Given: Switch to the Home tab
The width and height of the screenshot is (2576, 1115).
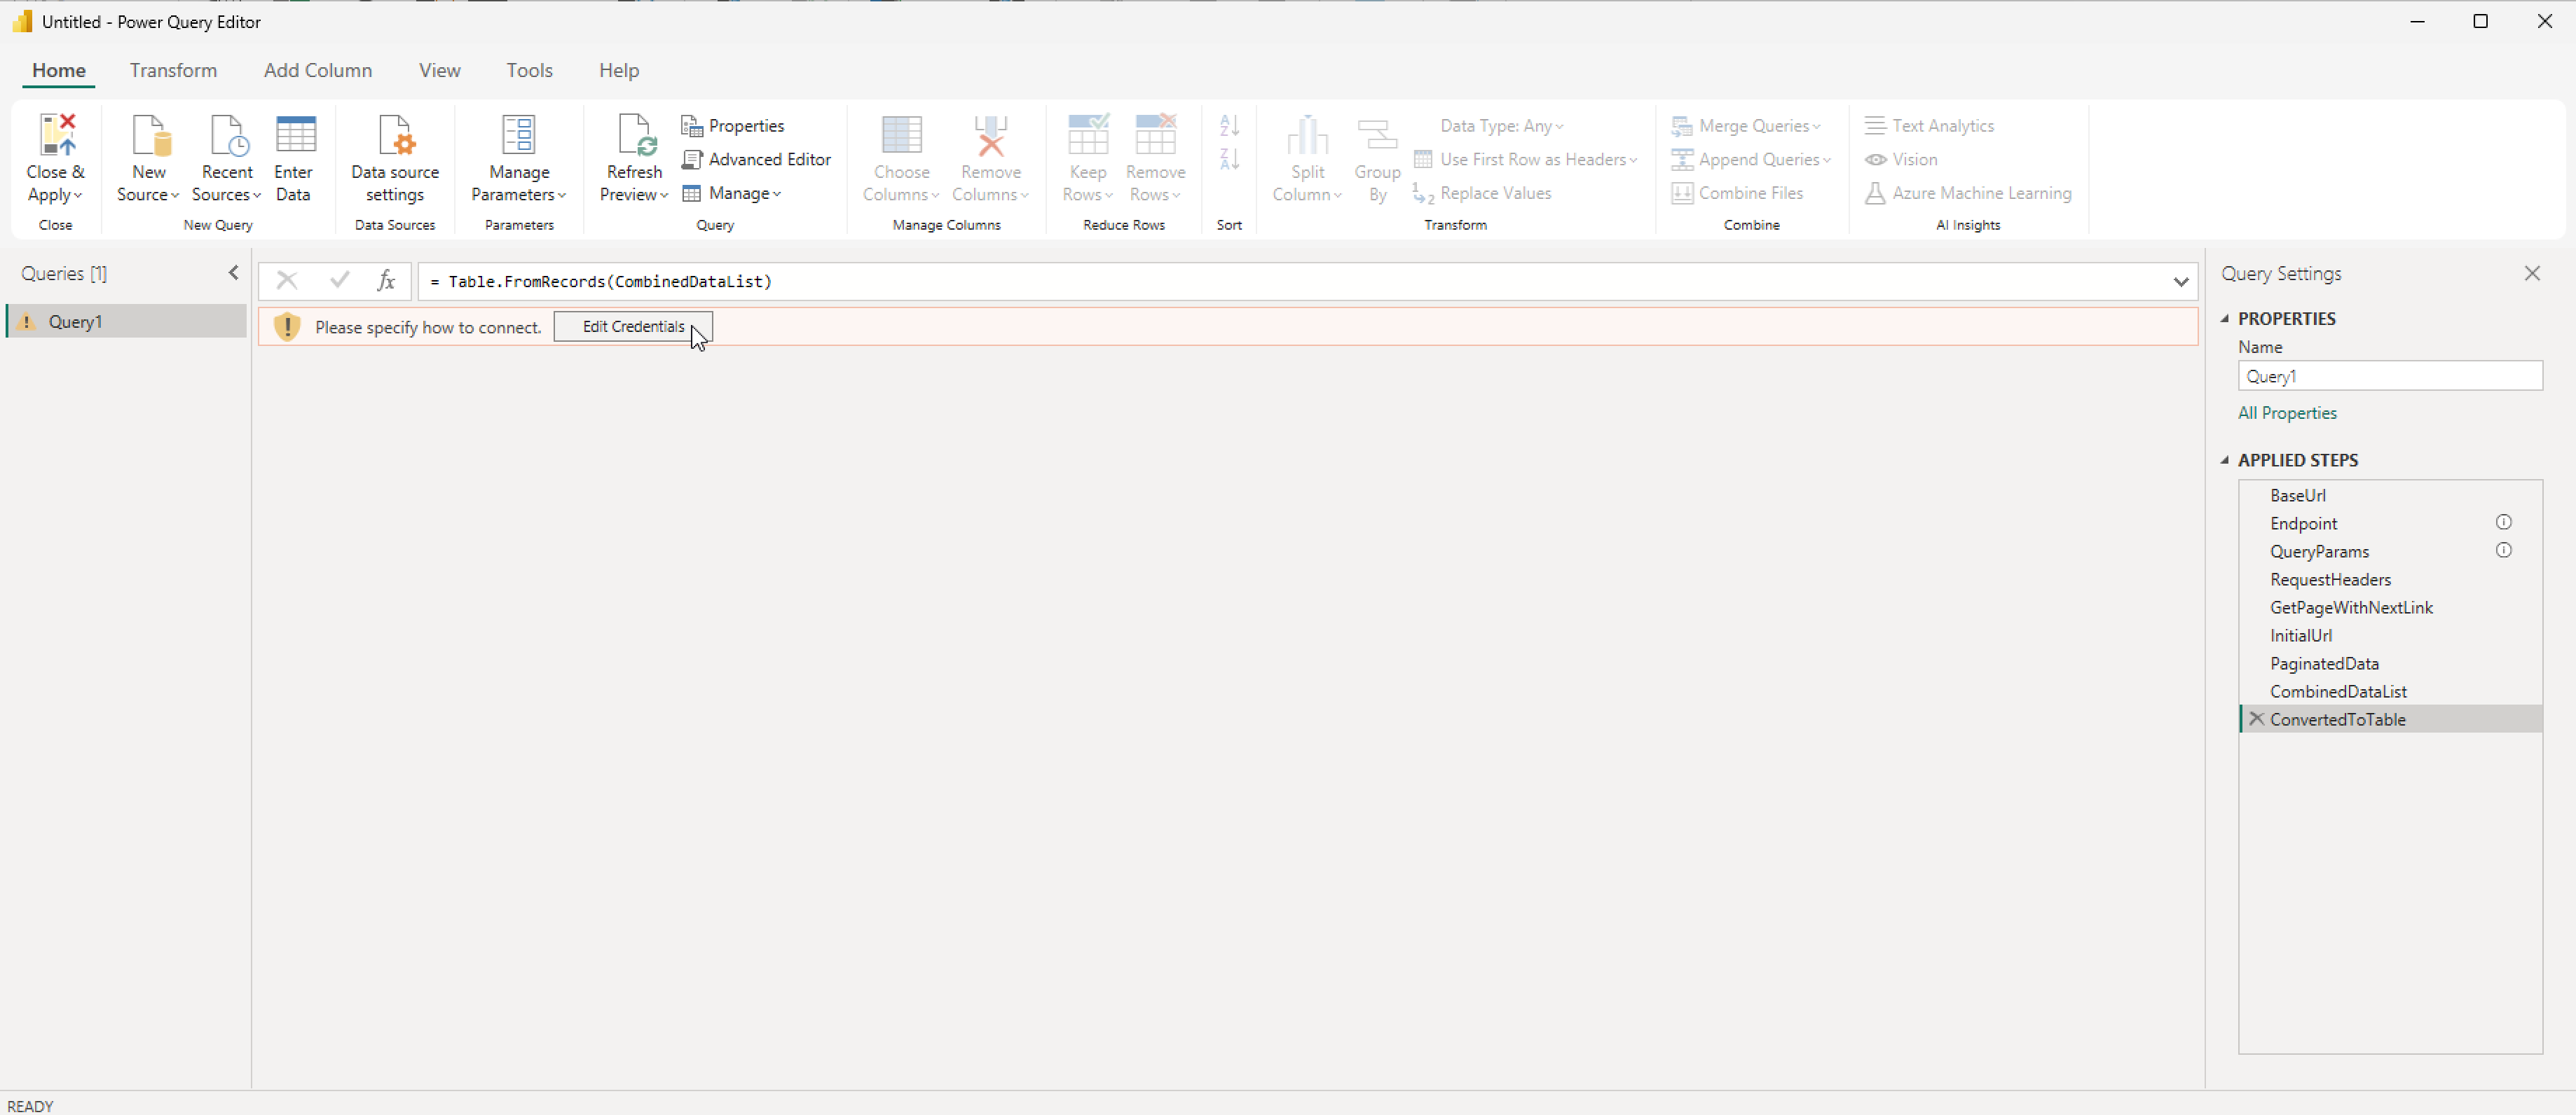Looking at the screenshot, I should (x=59, y=70).
